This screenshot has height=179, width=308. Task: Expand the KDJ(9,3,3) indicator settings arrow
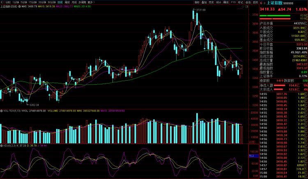coord(2,145)
